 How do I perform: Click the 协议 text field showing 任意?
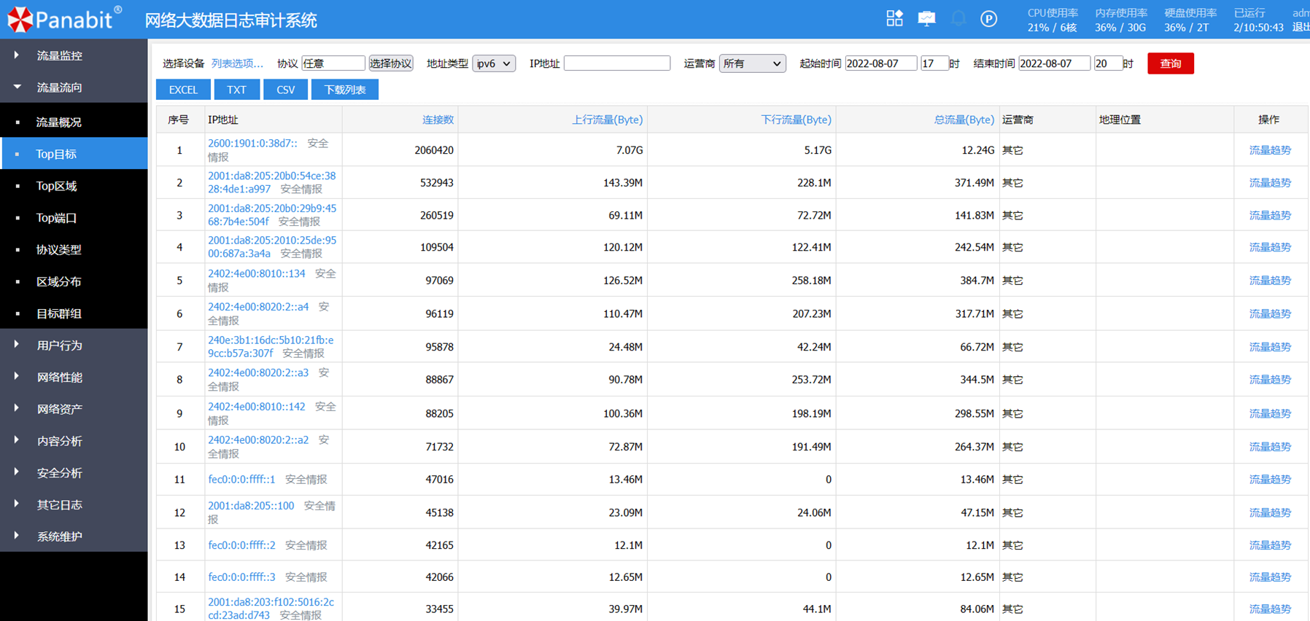333,63
